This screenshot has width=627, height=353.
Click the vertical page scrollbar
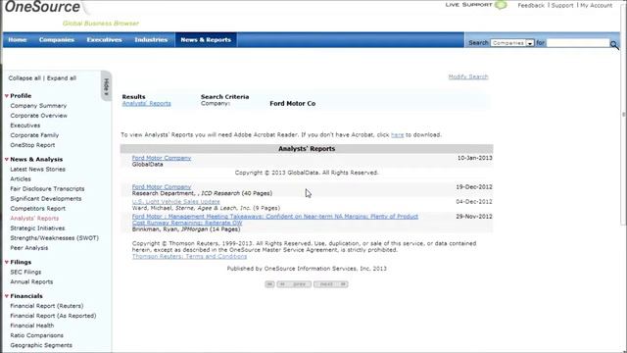[x=623, y=116]
